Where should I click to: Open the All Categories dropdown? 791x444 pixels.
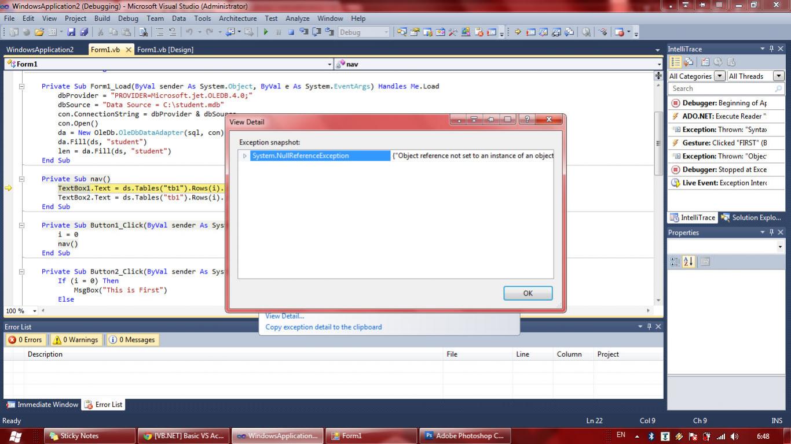click(720, 76)
